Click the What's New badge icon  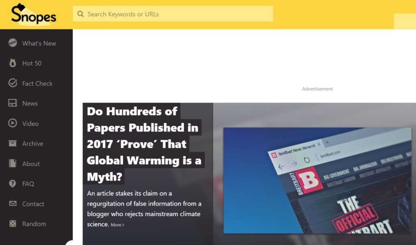point(12,43)
